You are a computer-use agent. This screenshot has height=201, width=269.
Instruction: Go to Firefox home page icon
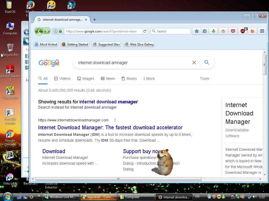tap(223, 31)
